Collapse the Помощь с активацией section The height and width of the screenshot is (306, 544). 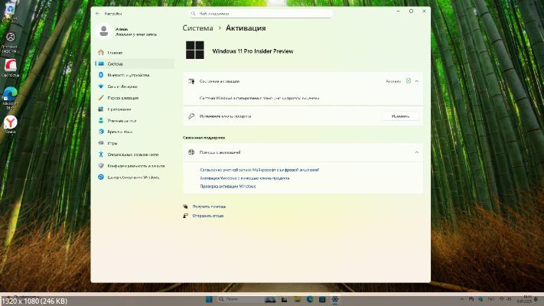click(x=417, y=152)
